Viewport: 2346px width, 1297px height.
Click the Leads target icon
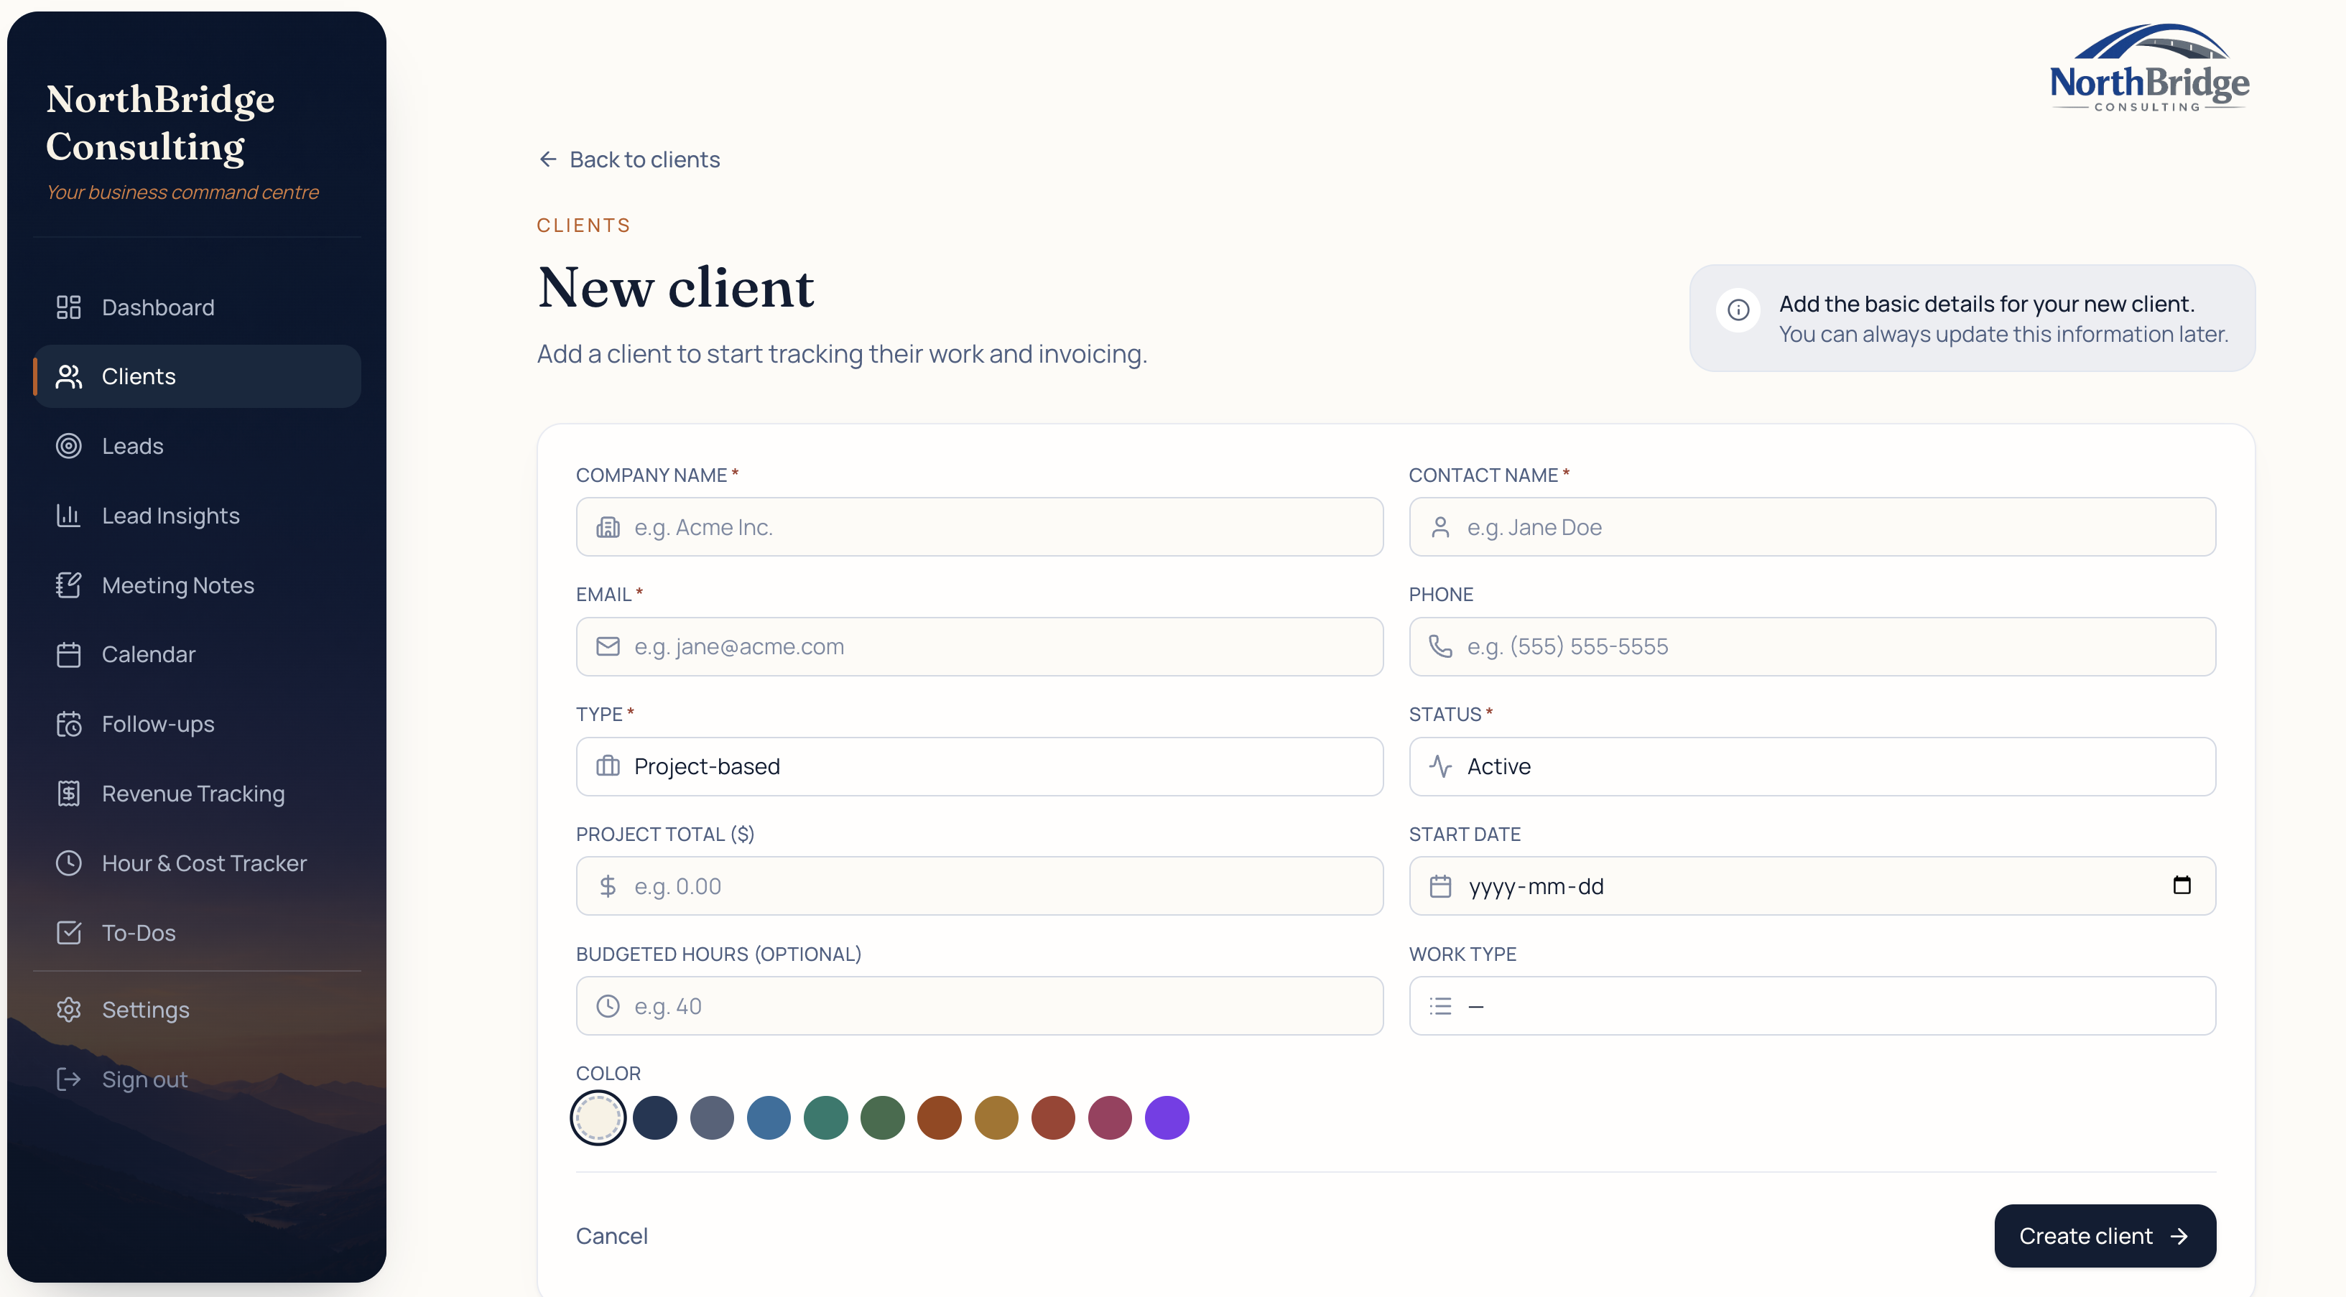pyautogui.click(x=68, y=446)
